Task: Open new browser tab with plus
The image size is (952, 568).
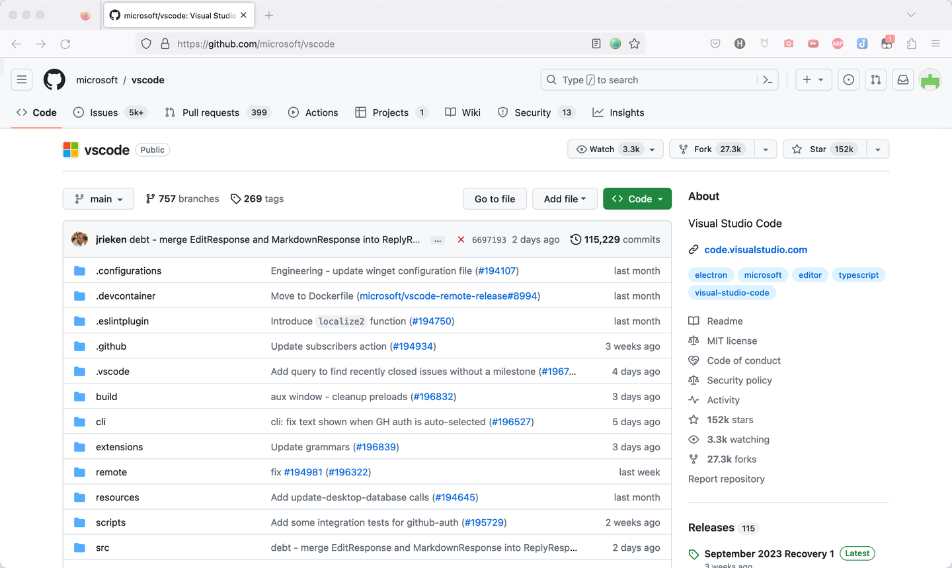Action: click(269, 15)
